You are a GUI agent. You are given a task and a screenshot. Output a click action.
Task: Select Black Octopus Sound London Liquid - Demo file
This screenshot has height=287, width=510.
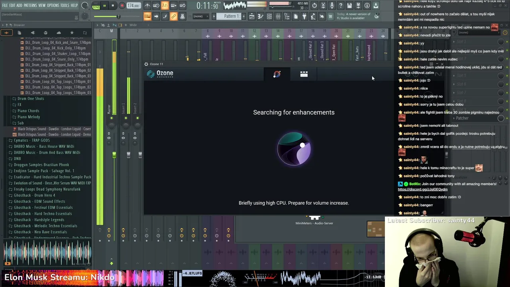click(x=54, y=134)
